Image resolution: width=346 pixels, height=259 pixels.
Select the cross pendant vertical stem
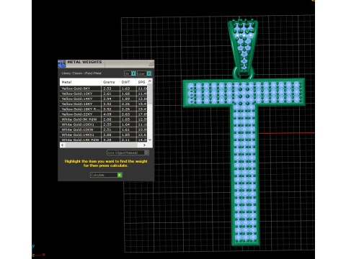click(245, 175)
